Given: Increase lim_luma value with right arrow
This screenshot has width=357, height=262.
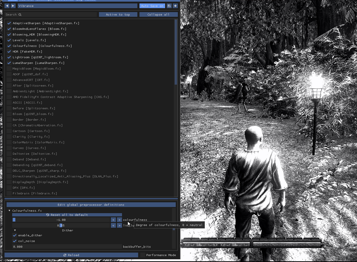Looking at the screenshot, I should click(x=119, y=225).
